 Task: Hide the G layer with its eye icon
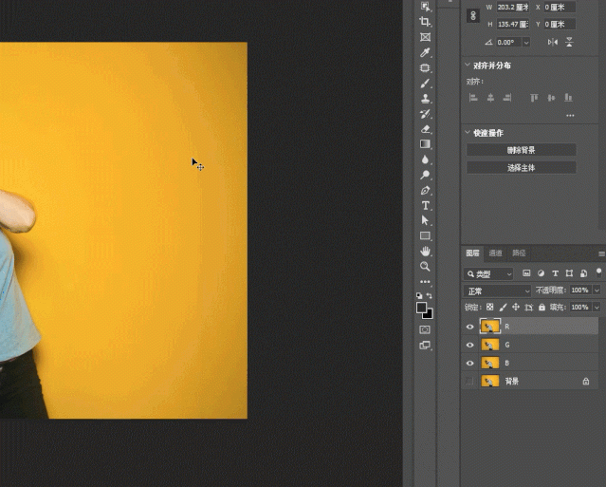[x=470, y=345]
